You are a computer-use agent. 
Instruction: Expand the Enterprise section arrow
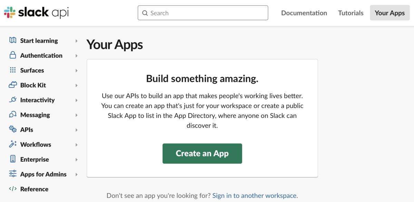[77, 160]
